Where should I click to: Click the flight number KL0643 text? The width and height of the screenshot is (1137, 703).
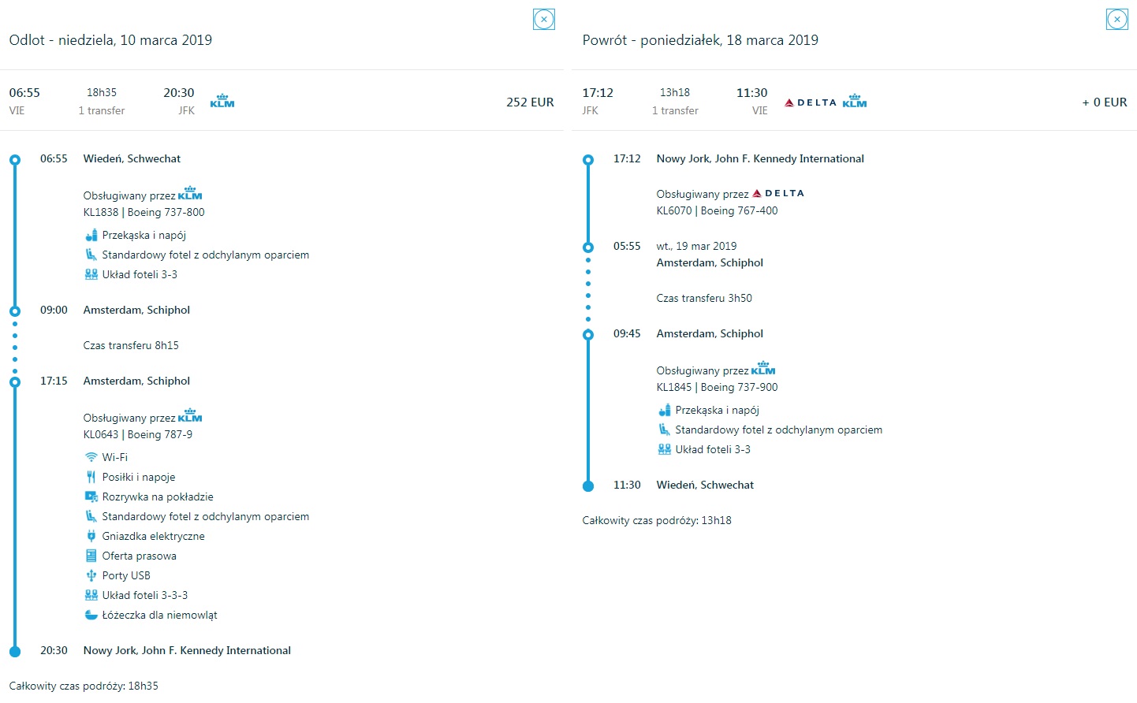101,434
